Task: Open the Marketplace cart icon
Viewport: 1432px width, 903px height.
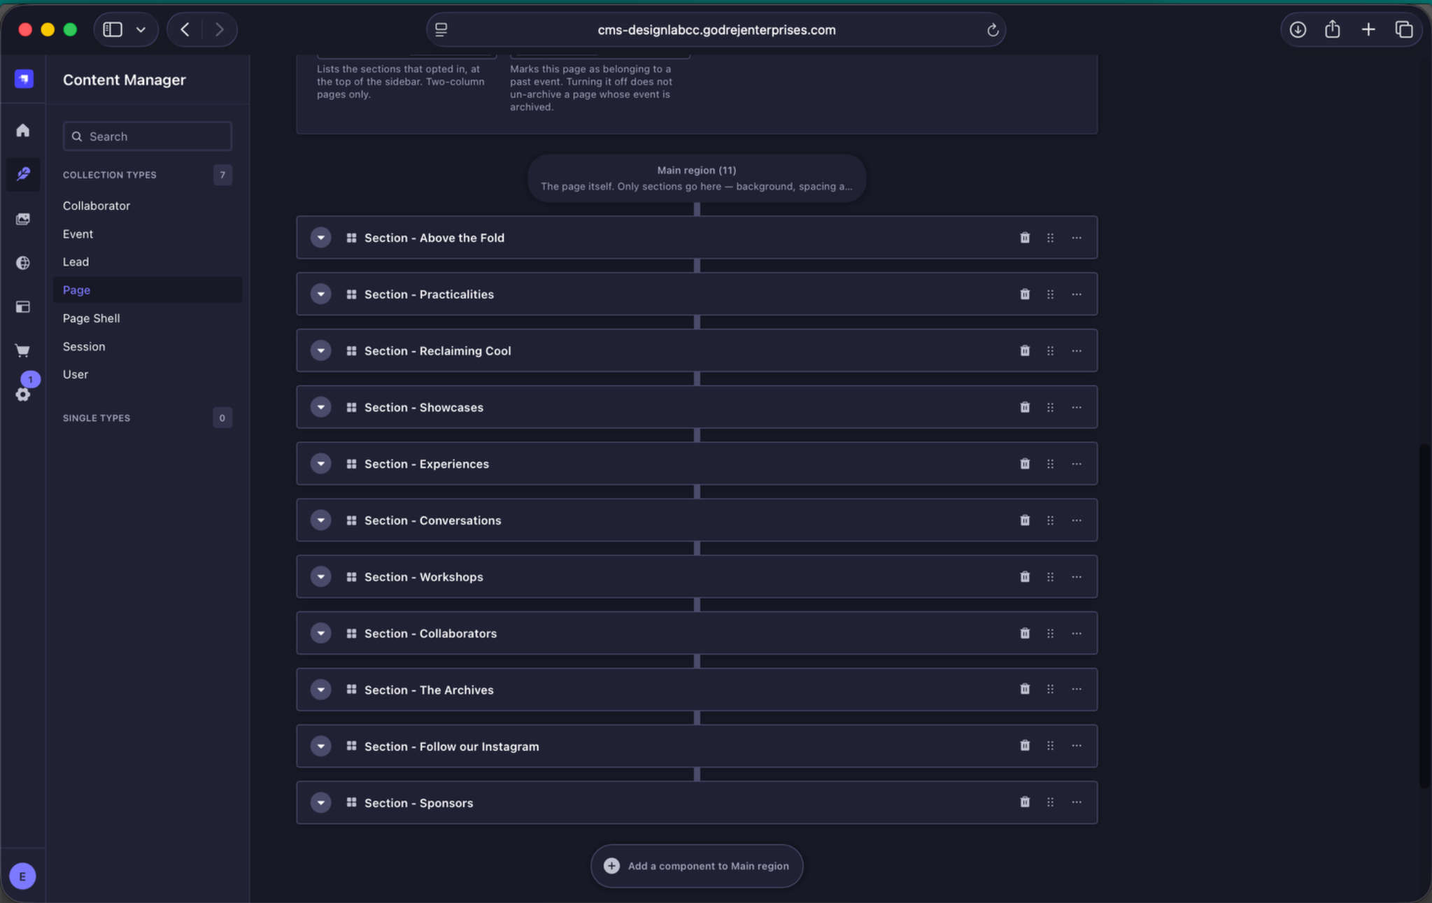Action: click(23, 350)
